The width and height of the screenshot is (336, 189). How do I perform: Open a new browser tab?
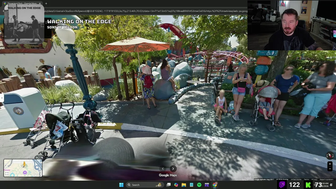[46, 3]
